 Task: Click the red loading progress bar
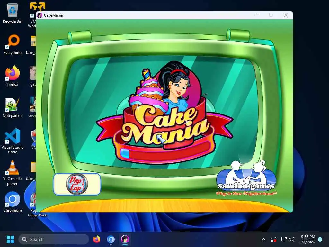(166, 153)
